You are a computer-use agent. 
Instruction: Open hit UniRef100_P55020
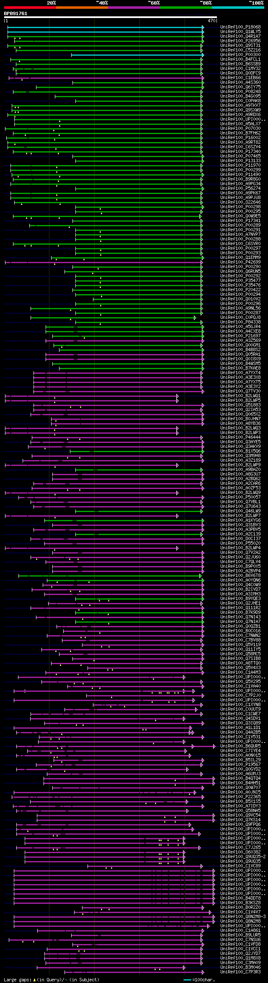240,543
